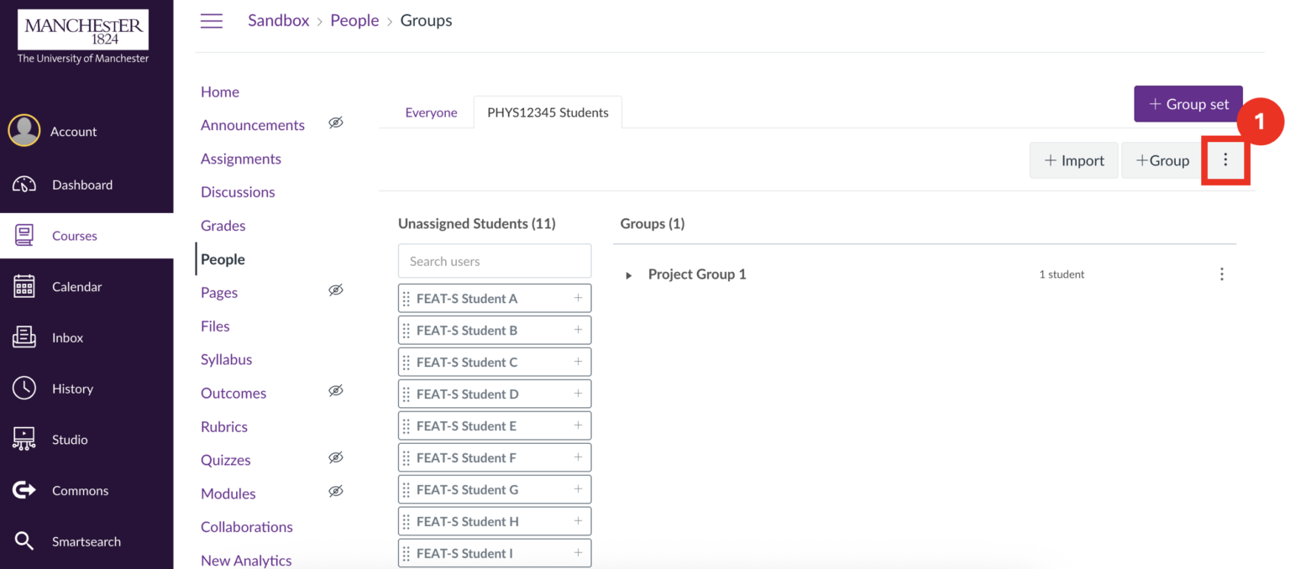Open the Sandbox breadcrumb link
1290x569 pixels.
pyautogui.click(x=278, y=20)
